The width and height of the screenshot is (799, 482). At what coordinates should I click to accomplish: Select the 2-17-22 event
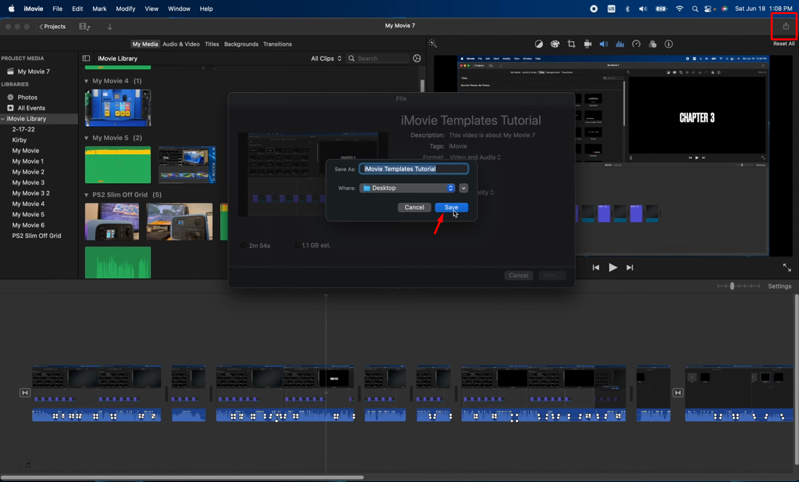(x=24, y=129)
